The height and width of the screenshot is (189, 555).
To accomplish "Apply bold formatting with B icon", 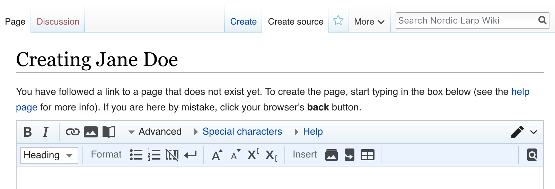I will [28, 132].
